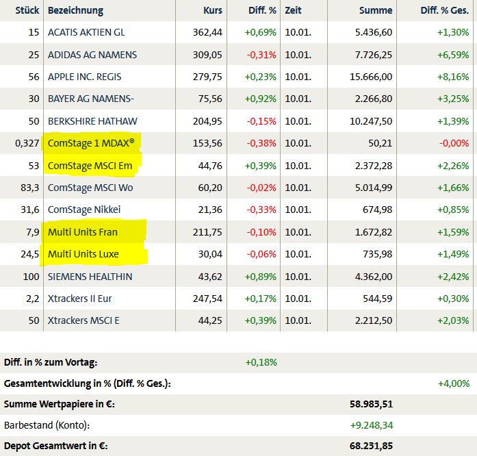Viewport: 477px width, 456px height.
Task: Open the APPLE INC. REGIS position
Action: point(85,77)
